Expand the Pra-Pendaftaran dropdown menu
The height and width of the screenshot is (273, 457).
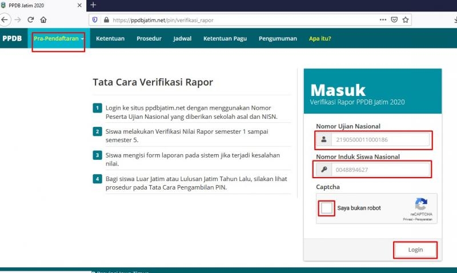point(59,38)
